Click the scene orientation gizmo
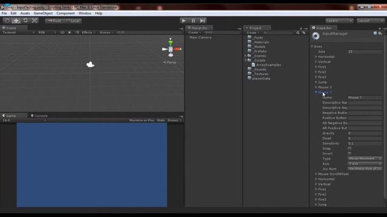Viewport: 387px width, 217px height. click(x=171, y=49)
